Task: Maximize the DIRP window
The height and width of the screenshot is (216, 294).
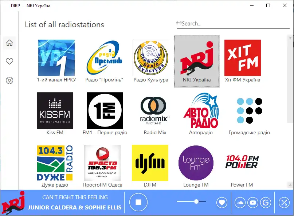Action: (268, 5)
